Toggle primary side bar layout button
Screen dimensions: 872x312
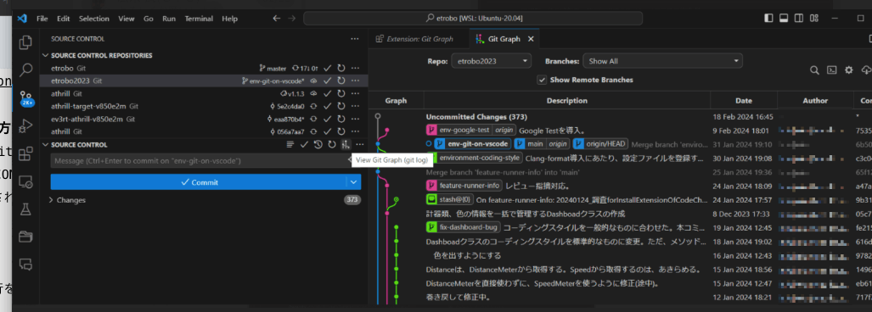pyautogui.click(x=769, y=19)
